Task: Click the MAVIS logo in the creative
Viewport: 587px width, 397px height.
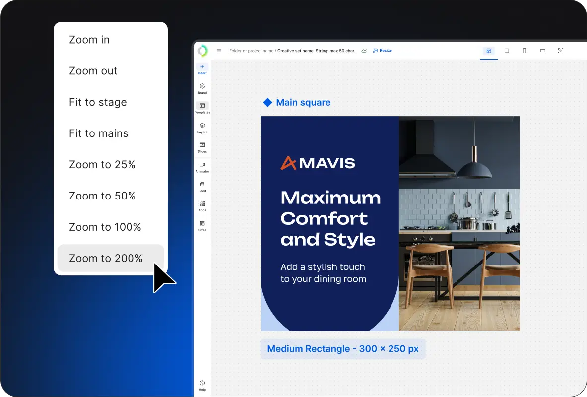Action: pyautogui.click(x=318, y=163)
